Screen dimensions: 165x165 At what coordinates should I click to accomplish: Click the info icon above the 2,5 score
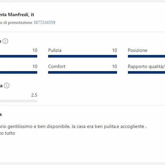pos(7,85)
